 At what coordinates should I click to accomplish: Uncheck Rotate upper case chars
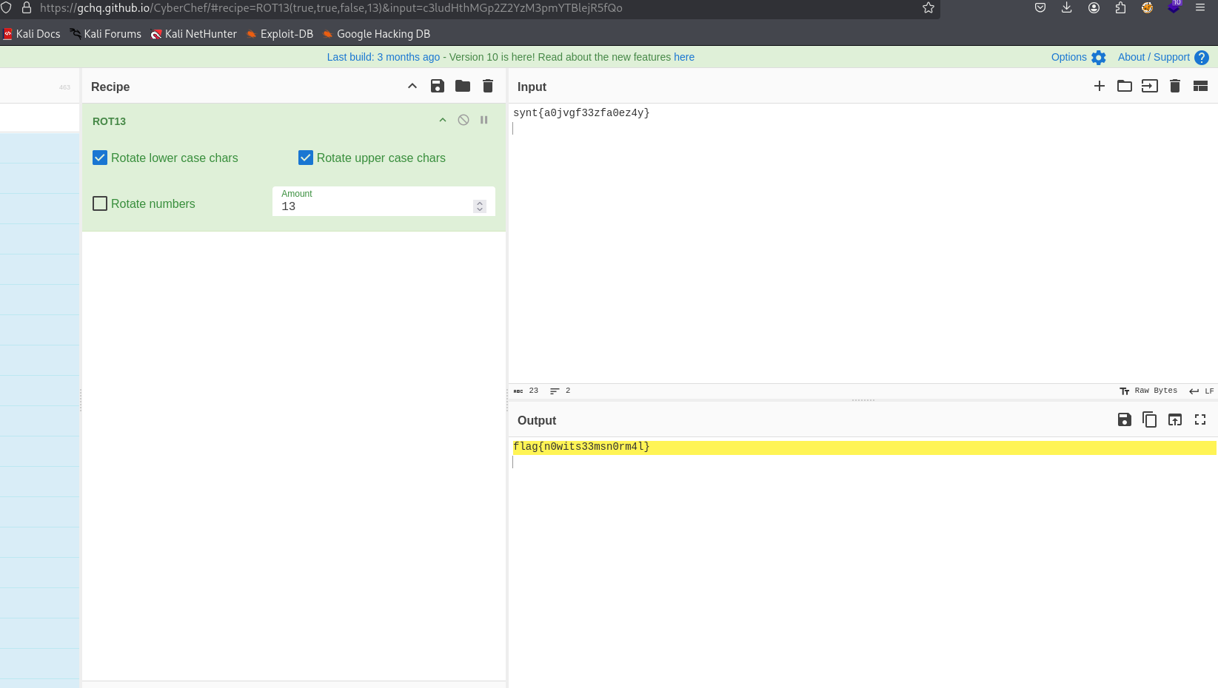click(306, 158)
